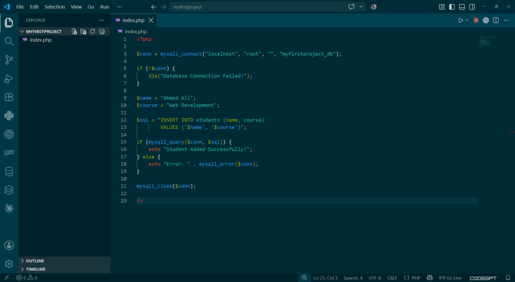The height and width of the screenshot is (282, 515).
Task: Create a New File in MYFIRSTPROJECT
Action: click(74, 32)
